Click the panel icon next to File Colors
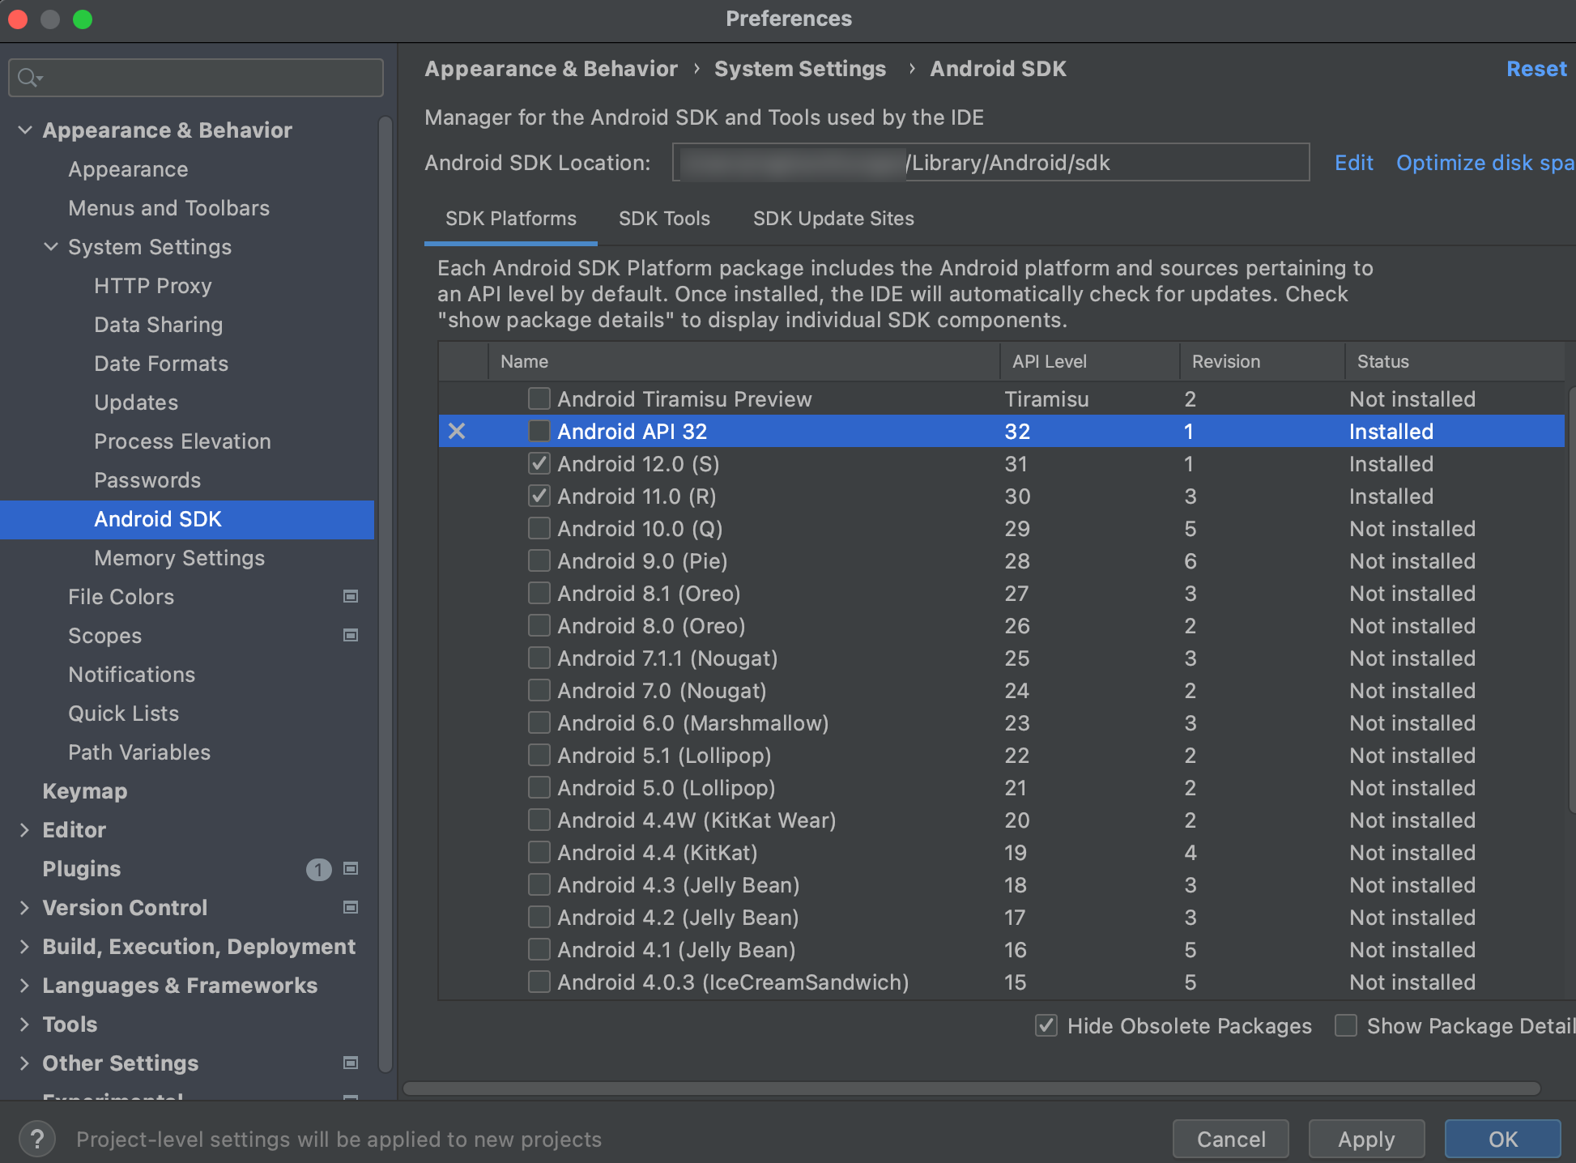1576x1163 pixels. tap(351, 597)
